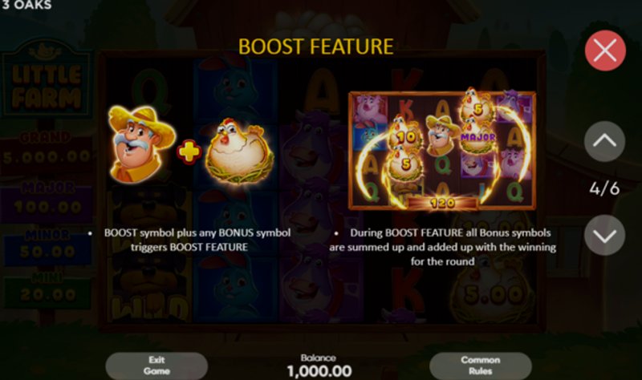Screen dimensions: 642x380
Task: Select the Grand 5,000.00 jackpot panel
Action: pyautogui.click(x=47, y=148)
